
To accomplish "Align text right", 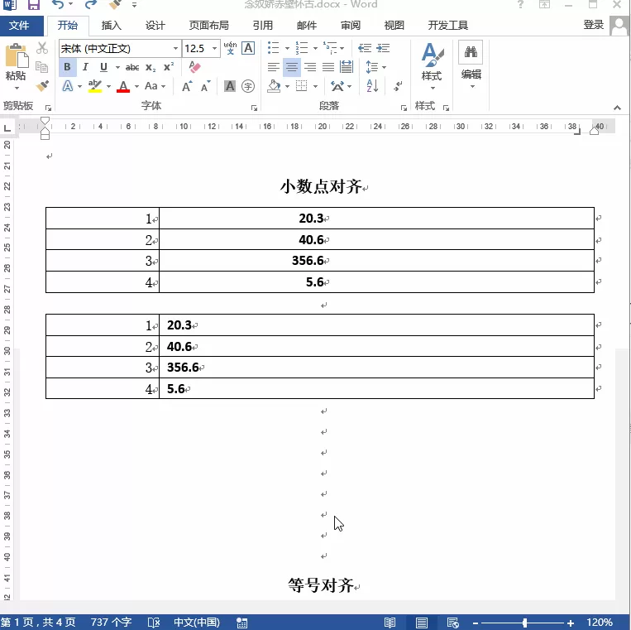I will pos(310,67).
